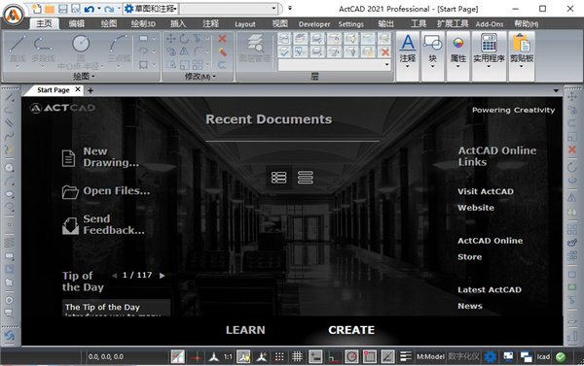The image size is (584, 366).
Task: Go to the previous Tip of the Day
Action: (114, 276)
